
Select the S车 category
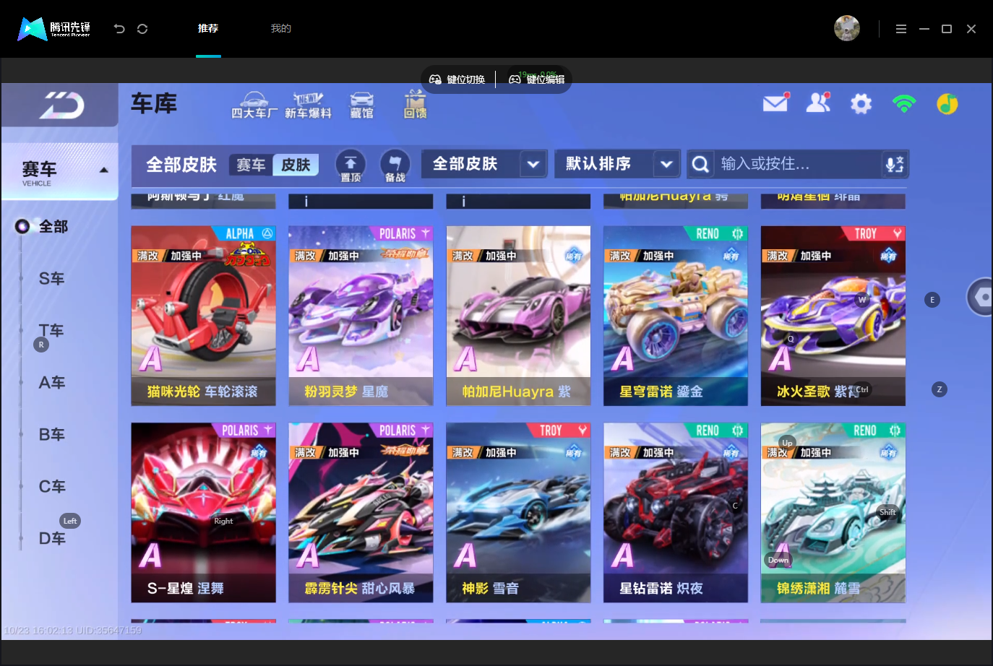(x=52, y=279)
